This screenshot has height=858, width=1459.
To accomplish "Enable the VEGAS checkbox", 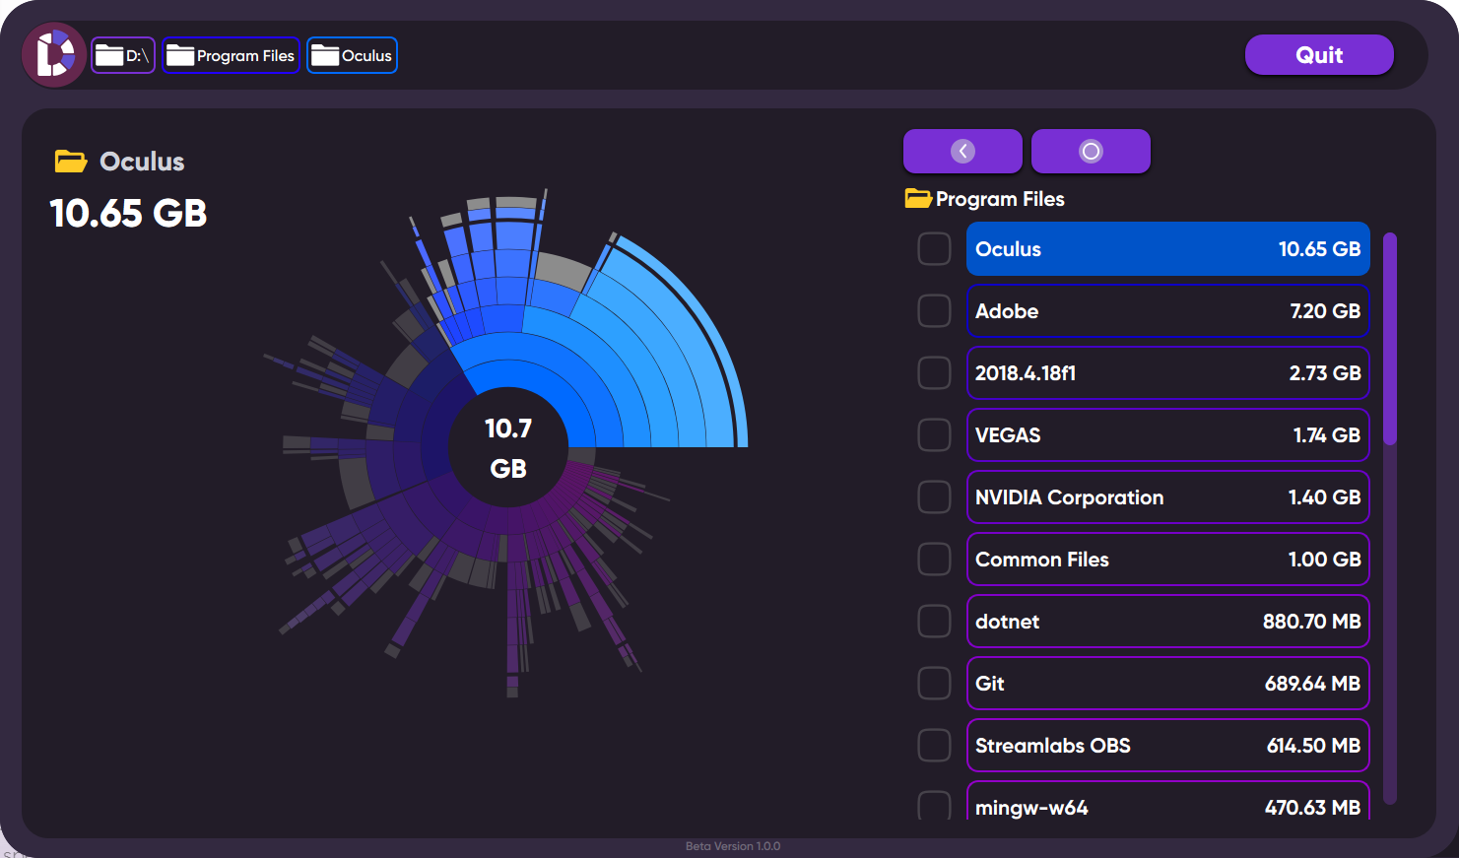I will (934, 435).
